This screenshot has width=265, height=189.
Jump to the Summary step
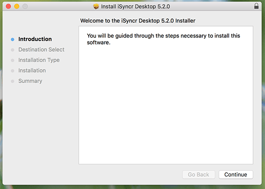point(30,81)
